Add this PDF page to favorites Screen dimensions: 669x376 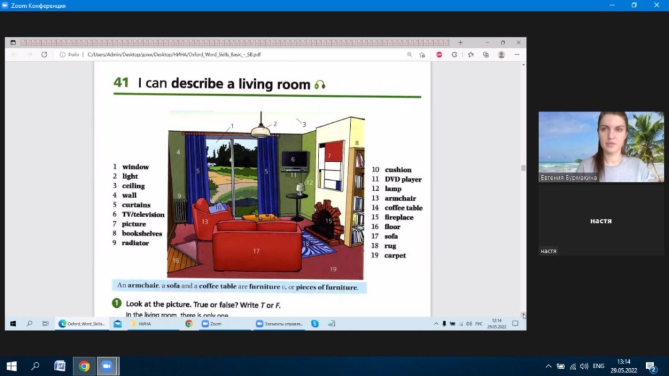tap(422, 55)
